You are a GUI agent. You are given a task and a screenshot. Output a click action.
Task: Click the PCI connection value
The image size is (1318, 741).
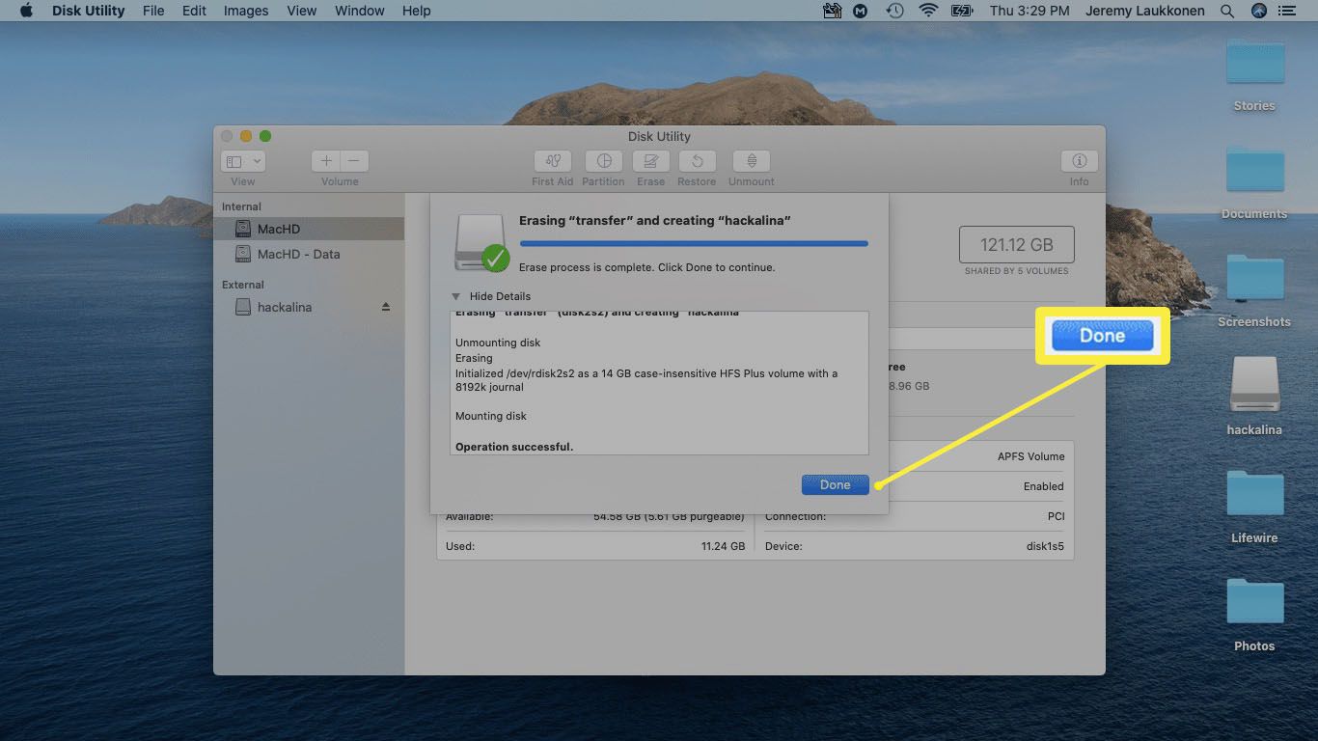click(x=1056, y=516)
